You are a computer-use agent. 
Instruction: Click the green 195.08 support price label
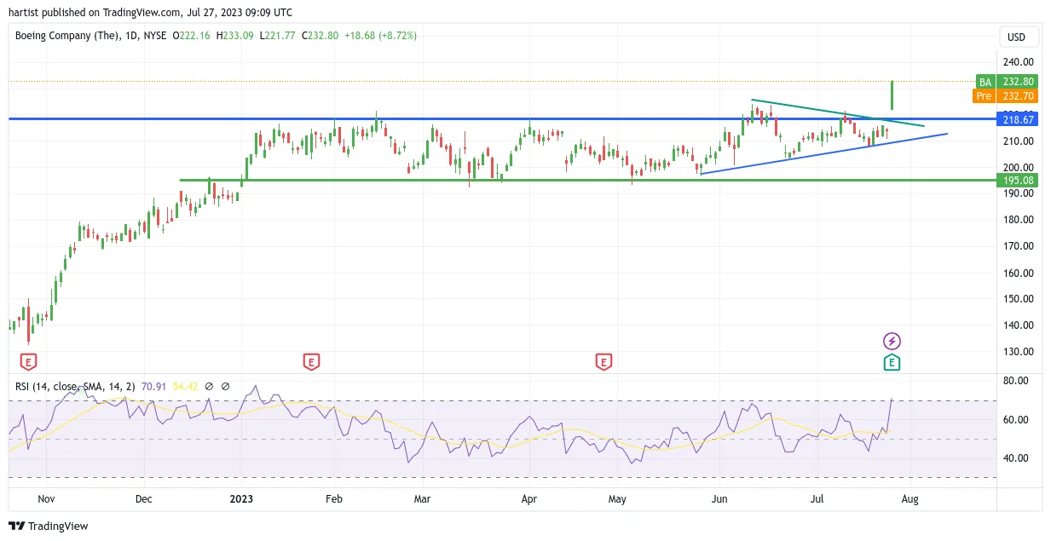click(x=1016, y=181)
